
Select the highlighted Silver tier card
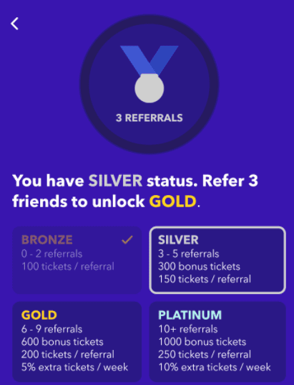[217, 260]
